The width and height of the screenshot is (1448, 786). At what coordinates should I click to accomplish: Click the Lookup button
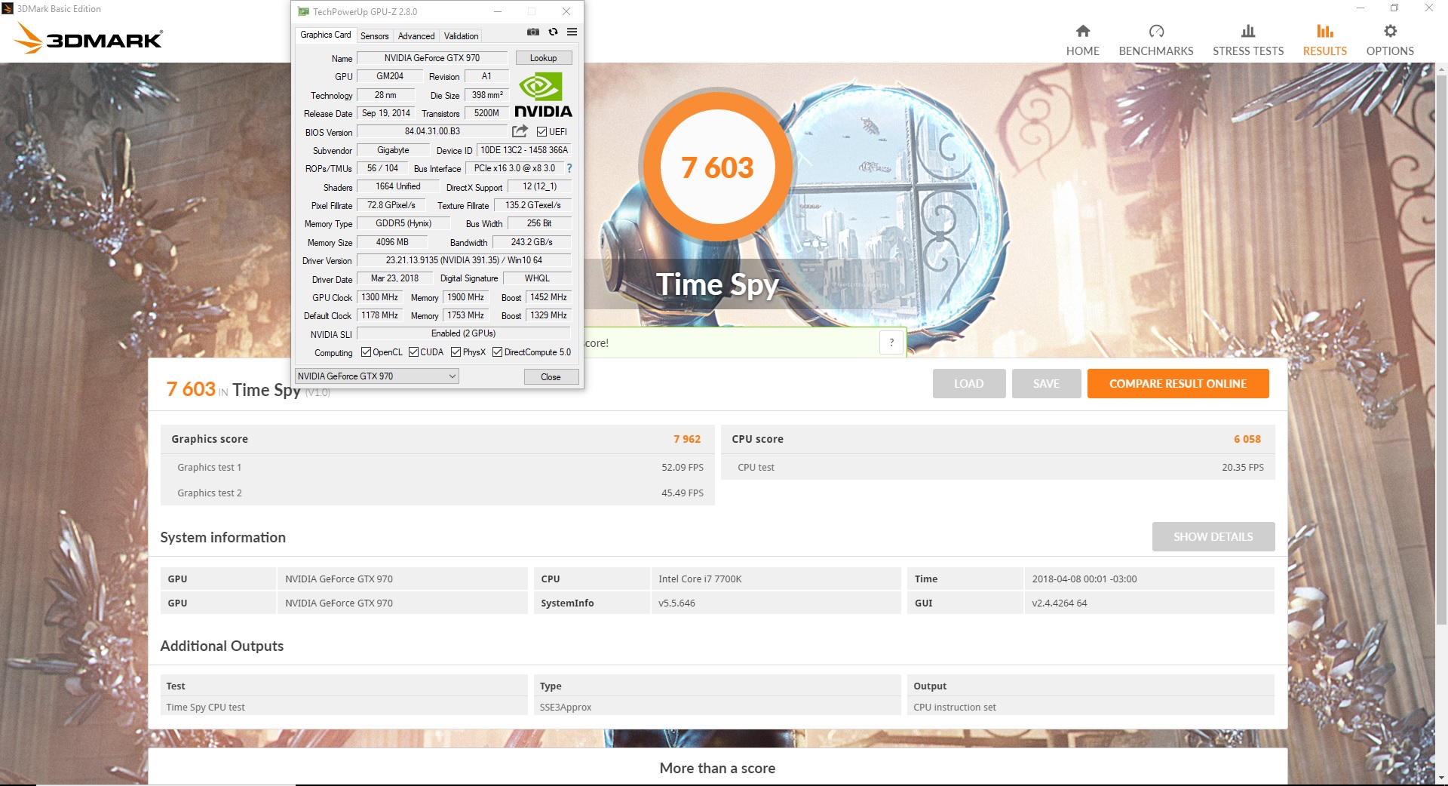(x=543, y=58)
